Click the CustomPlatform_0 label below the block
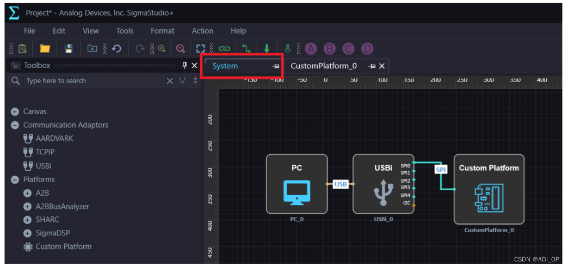568x268 pixels. [489, 230]
